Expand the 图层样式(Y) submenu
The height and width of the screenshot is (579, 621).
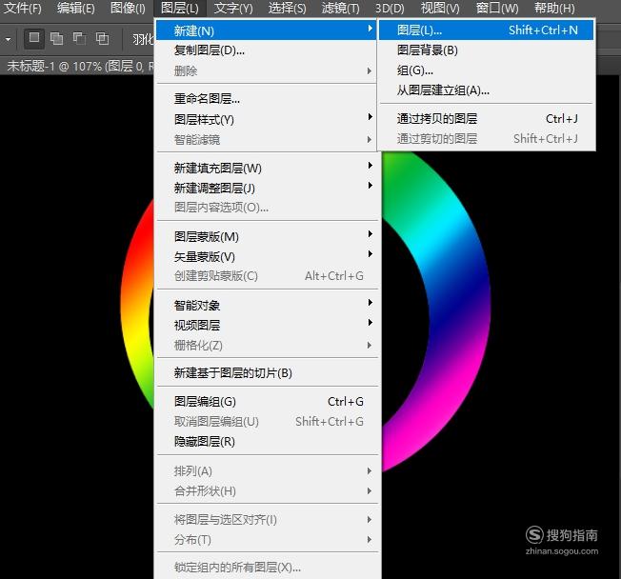[266, 119]
